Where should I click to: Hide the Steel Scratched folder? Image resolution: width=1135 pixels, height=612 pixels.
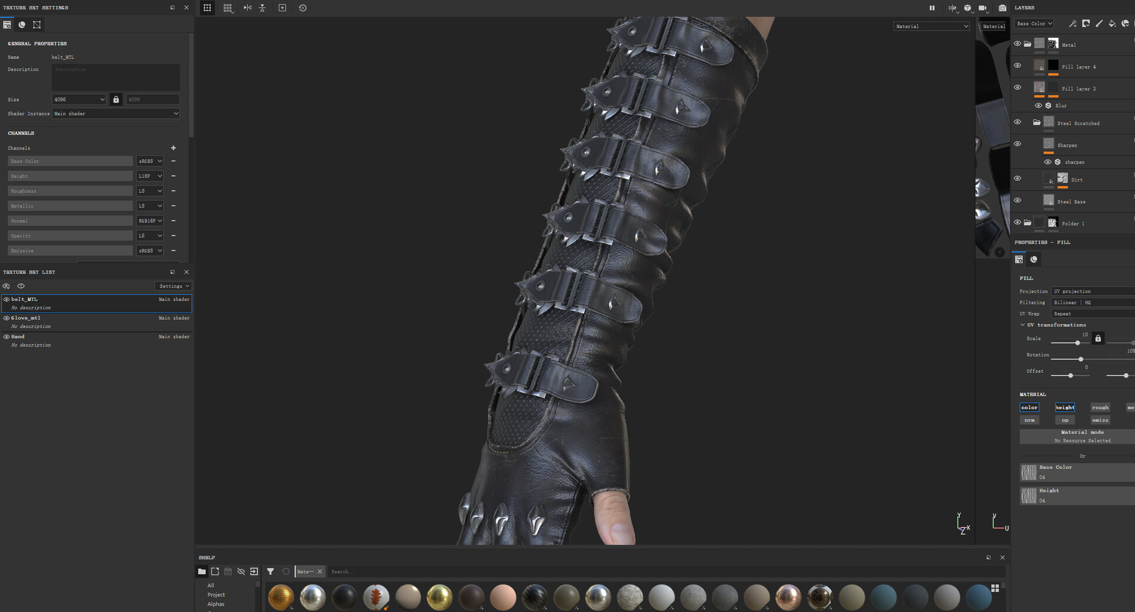(x=1017, y=122)
